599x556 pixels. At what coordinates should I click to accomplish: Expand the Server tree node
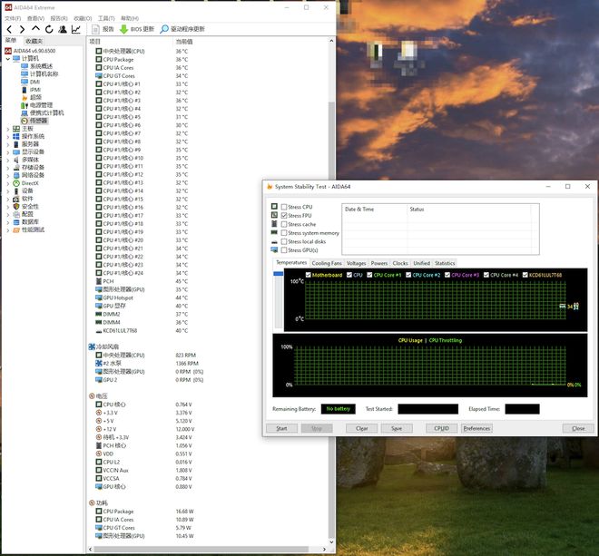pyautogui.click(x=7, y=144)
